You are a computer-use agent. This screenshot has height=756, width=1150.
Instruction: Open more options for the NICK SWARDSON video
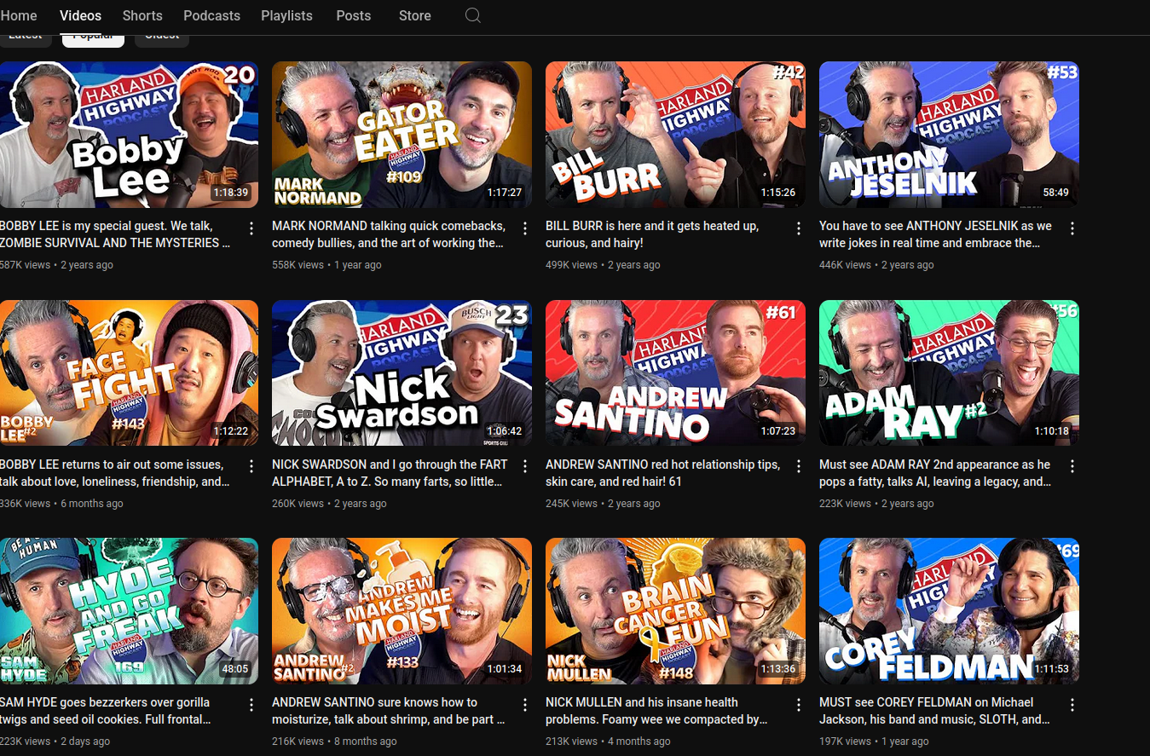525,466
